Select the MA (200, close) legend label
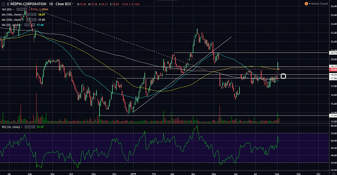Image resolution: width=337 pixels, height=175 pixels. [11, 20]
